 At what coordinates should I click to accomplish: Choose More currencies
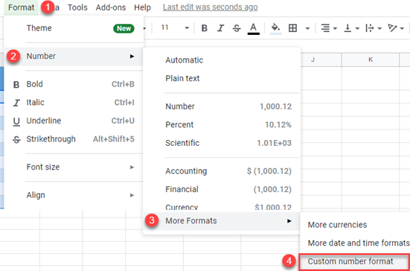pyautogui.click(x=355, y=225)
